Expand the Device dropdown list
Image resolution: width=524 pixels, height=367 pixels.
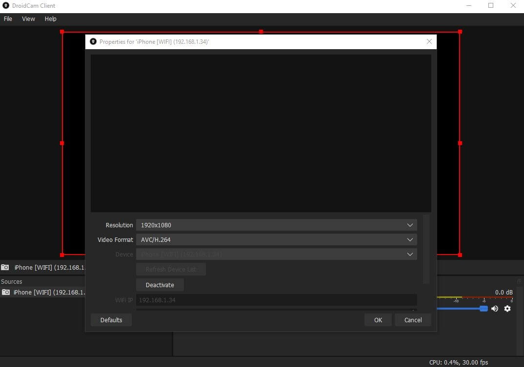(x=410, y=254)
